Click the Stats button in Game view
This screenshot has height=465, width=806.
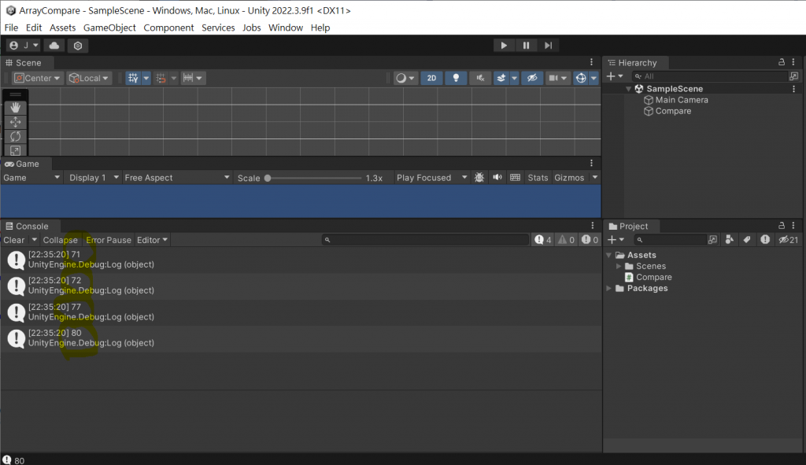538,178
